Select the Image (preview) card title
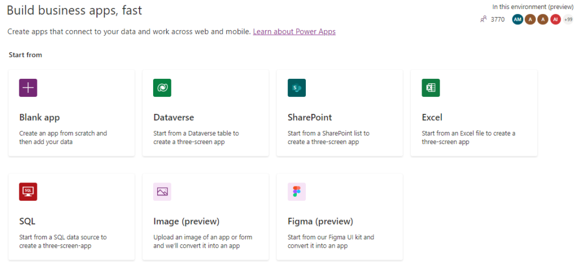The height and width of the screenshot is (267, 581). click(186, 222)
